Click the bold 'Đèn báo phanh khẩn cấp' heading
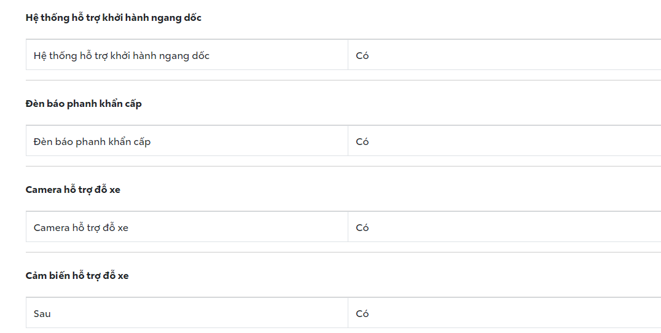This screenshot has width=661, height=333. pyautogui.click(x=84, y=104)
